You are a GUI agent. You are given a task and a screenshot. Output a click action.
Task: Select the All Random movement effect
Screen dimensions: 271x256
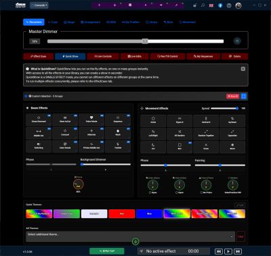180,134
